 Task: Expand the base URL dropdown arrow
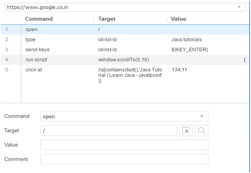[x=239, y=7]
